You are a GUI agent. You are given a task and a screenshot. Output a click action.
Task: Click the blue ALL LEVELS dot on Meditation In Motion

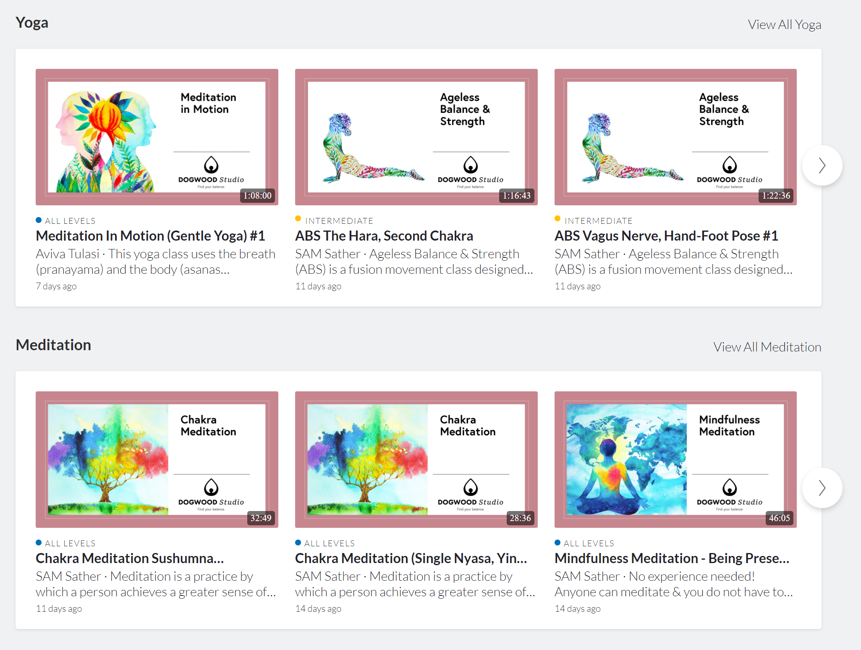(x=39, y=220)
